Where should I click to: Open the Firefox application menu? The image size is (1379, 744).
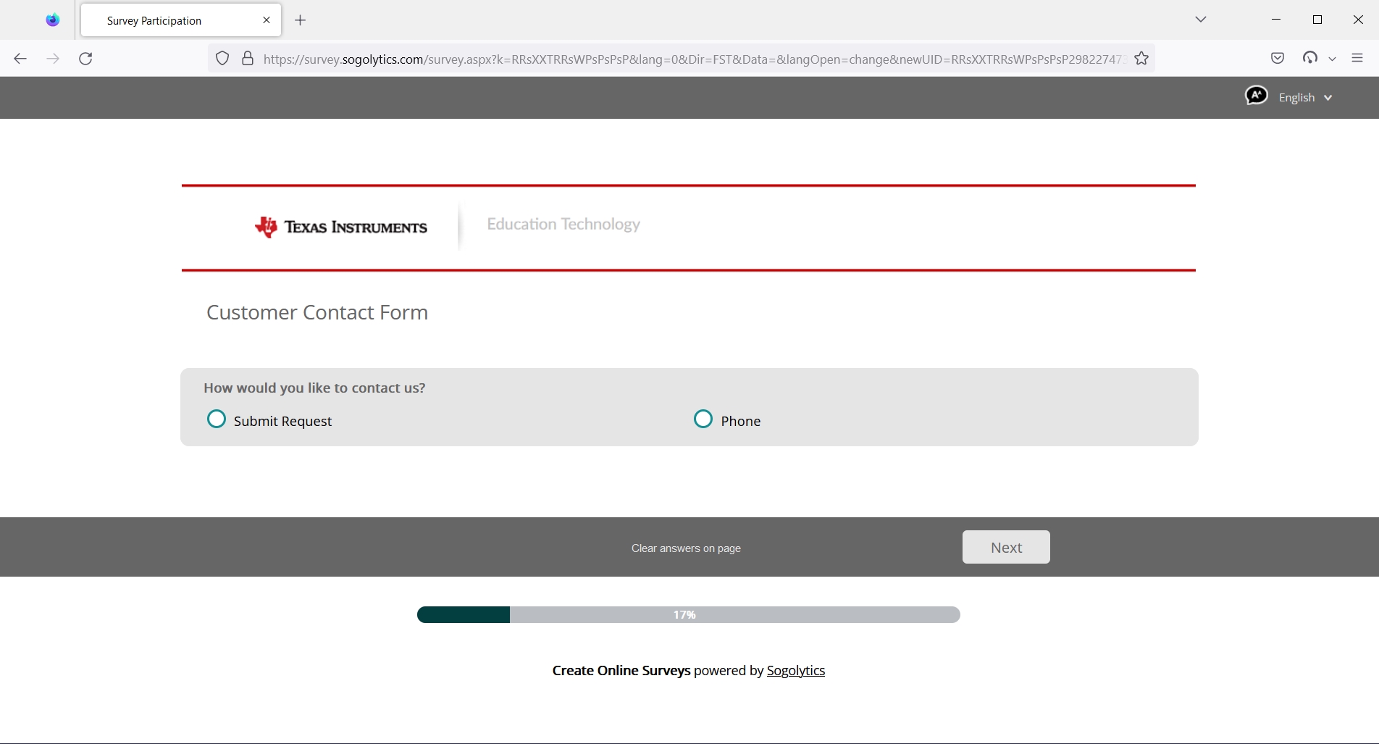(x=1357, y=58)
